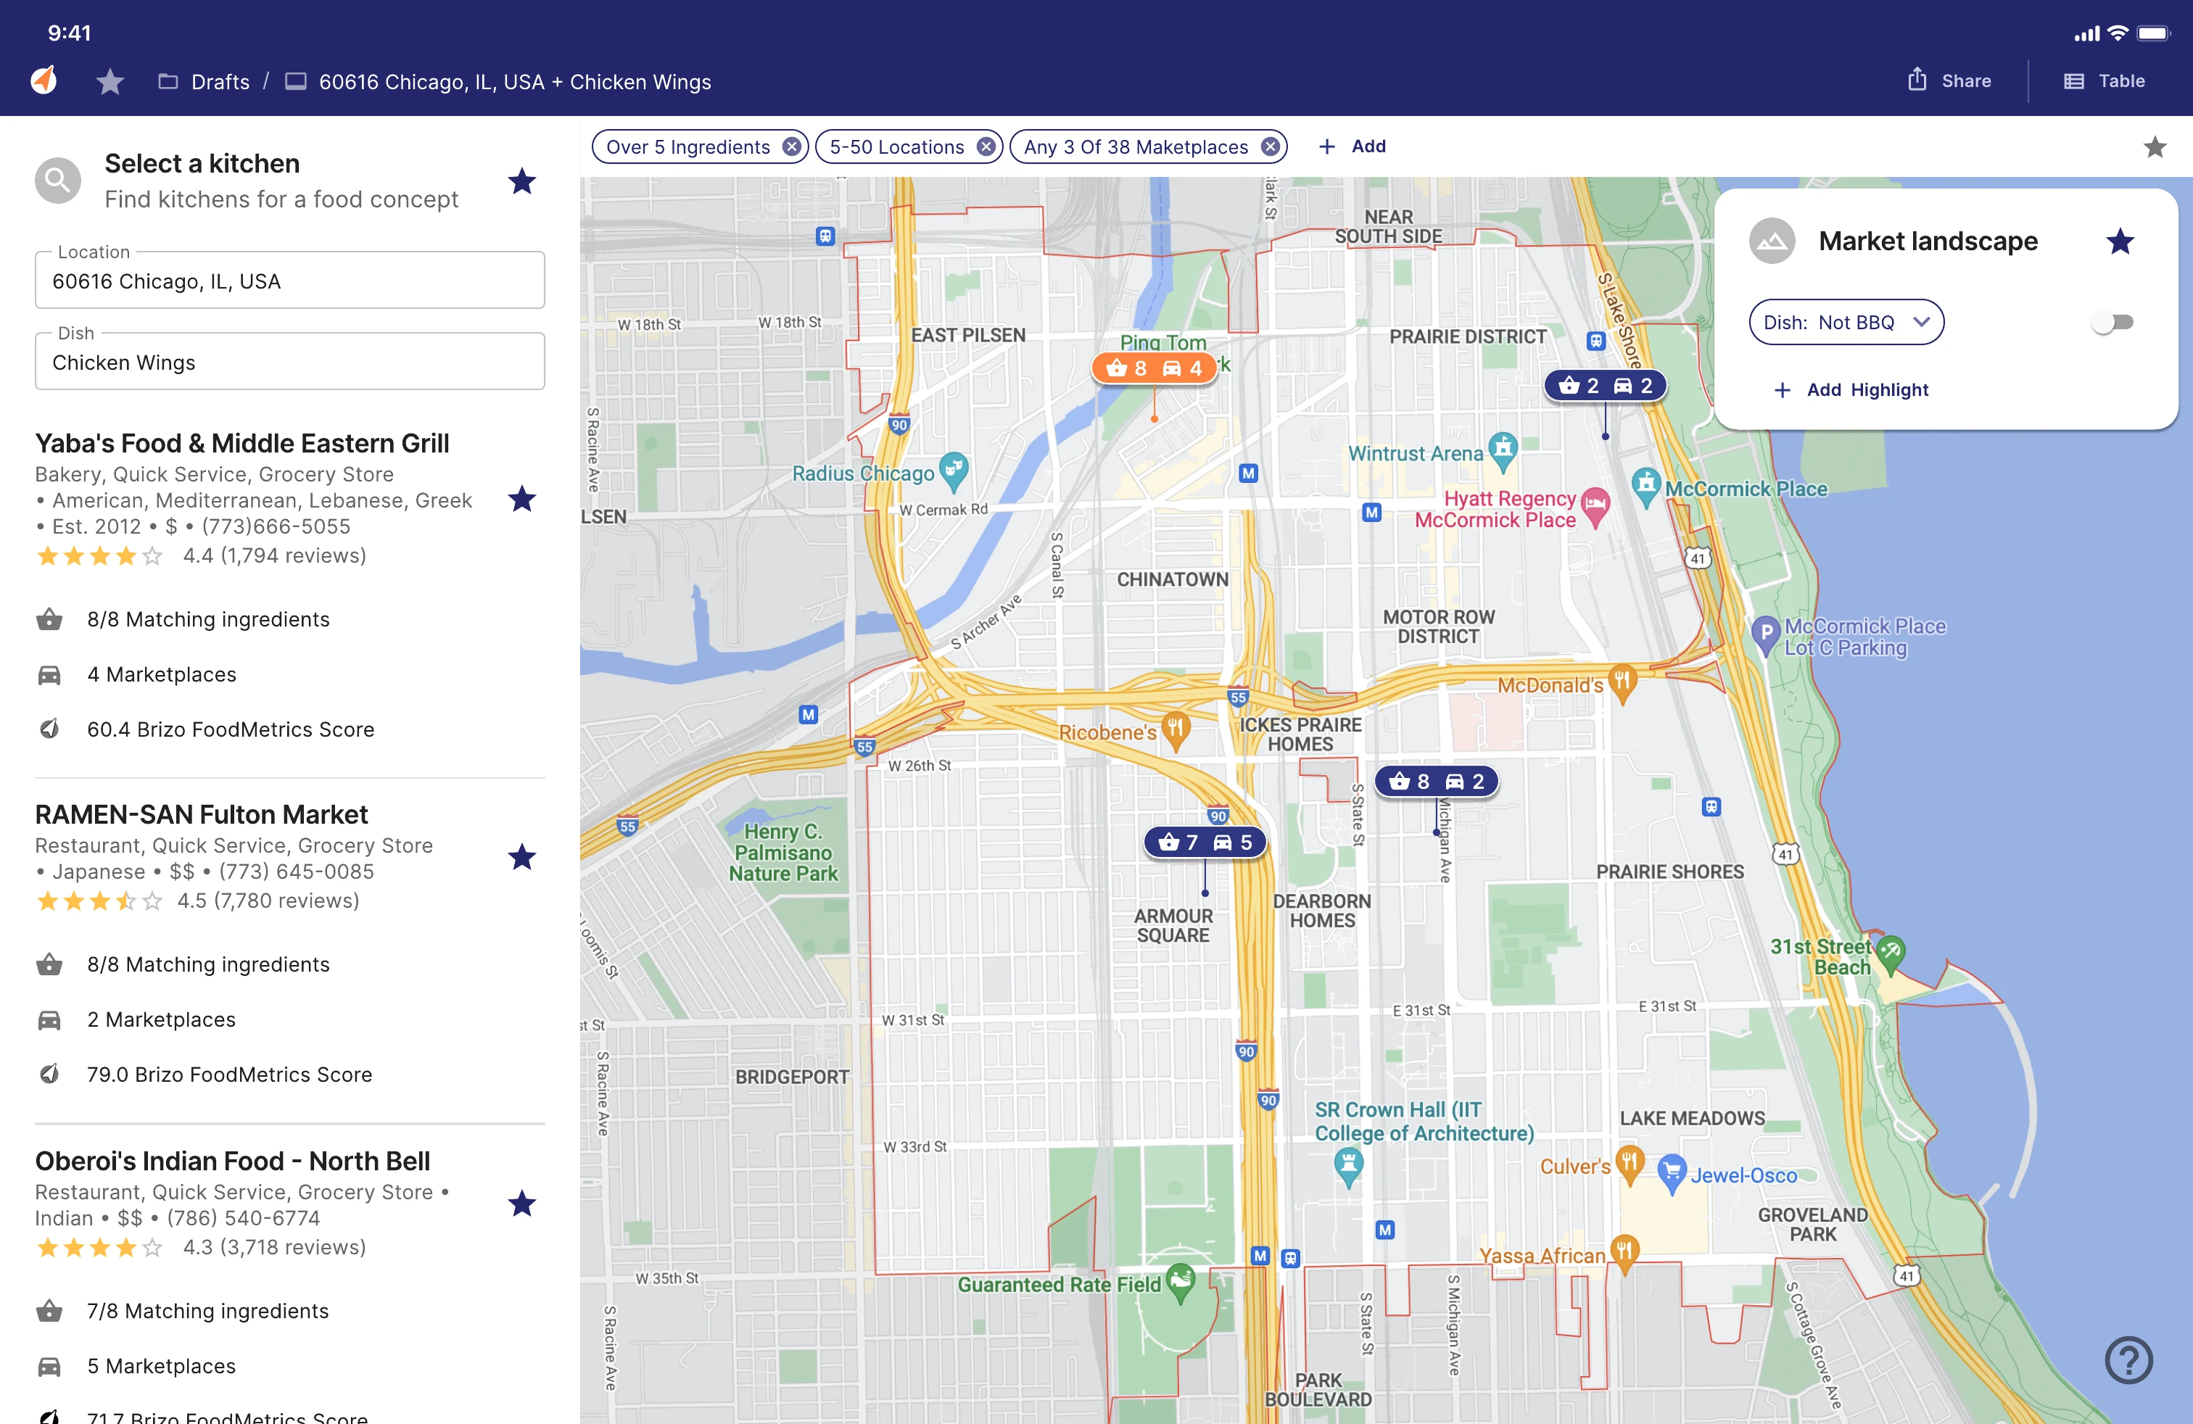Open Yaba's Food & Middle Eastern Grill
The image size is (2193, 1424).
tap(242, 443)
